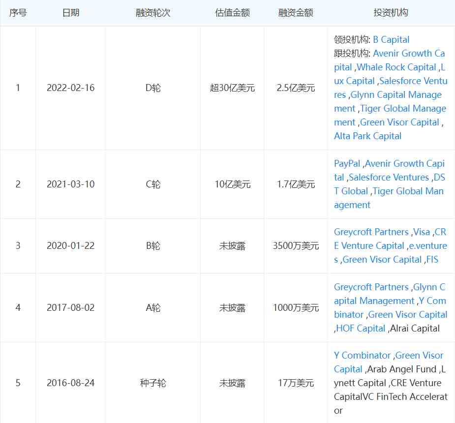
Task: Select the 种子轮 round cell
Action: coord(153,383)
